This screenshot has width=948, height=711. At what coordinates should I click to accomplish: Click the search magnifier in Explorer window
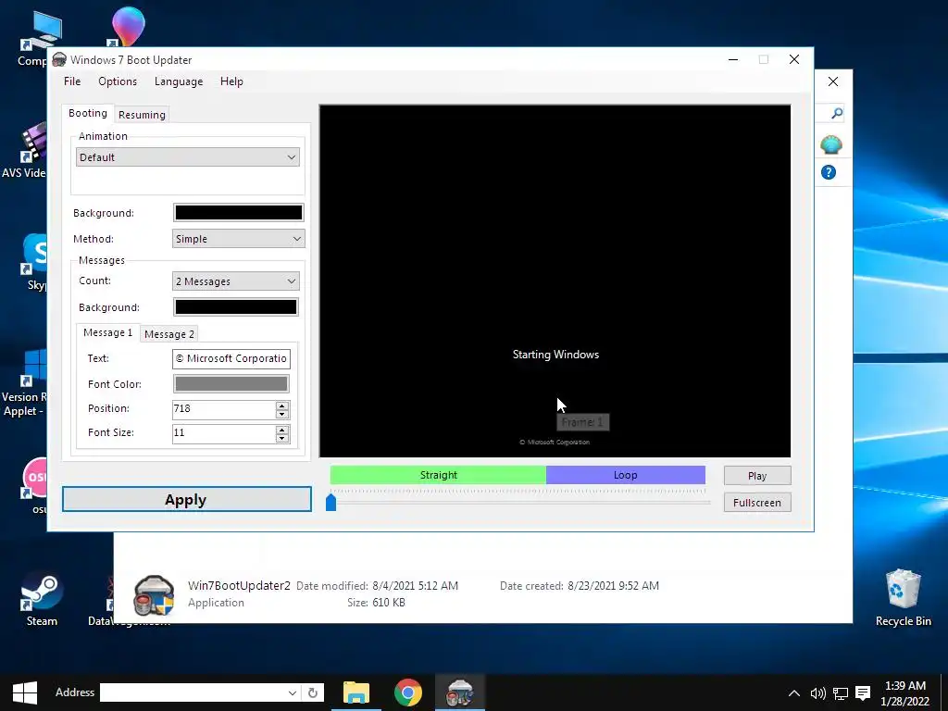(837, 113)
